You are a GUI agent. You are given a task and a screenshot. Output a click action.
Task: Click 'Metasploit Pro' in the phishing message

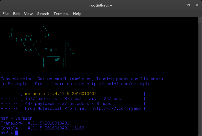point(25,84)
